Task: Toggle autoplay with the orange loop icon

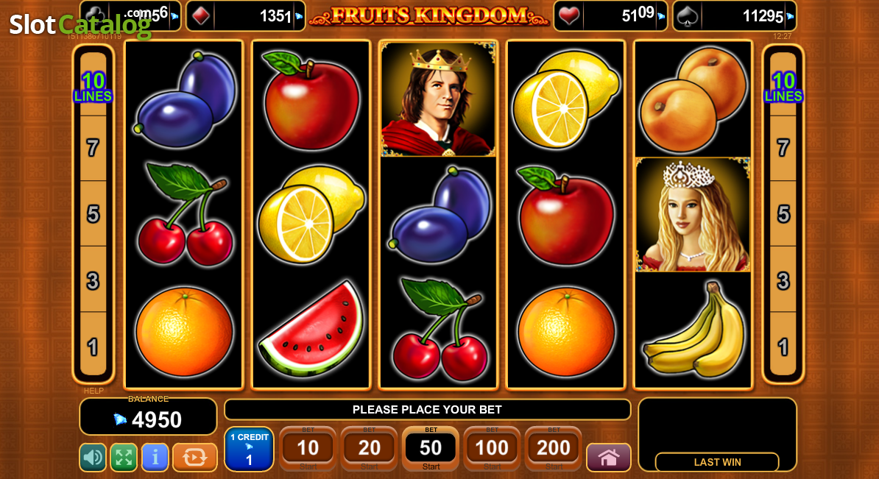Action: (194, 457)
